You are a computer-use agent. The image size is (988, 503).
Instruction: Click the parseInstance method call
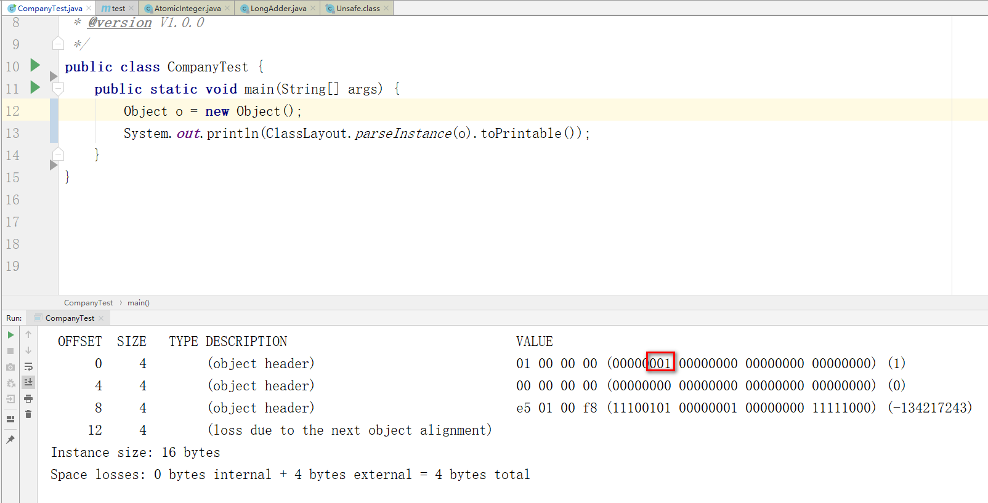pos(403,133)
